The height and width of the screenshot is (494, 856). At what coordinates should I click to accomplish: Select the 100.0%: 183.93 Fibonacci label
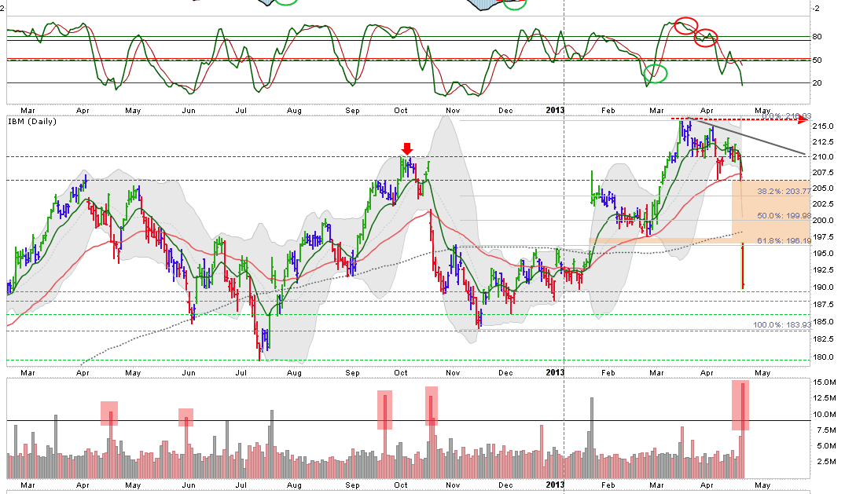coord(782,325)
